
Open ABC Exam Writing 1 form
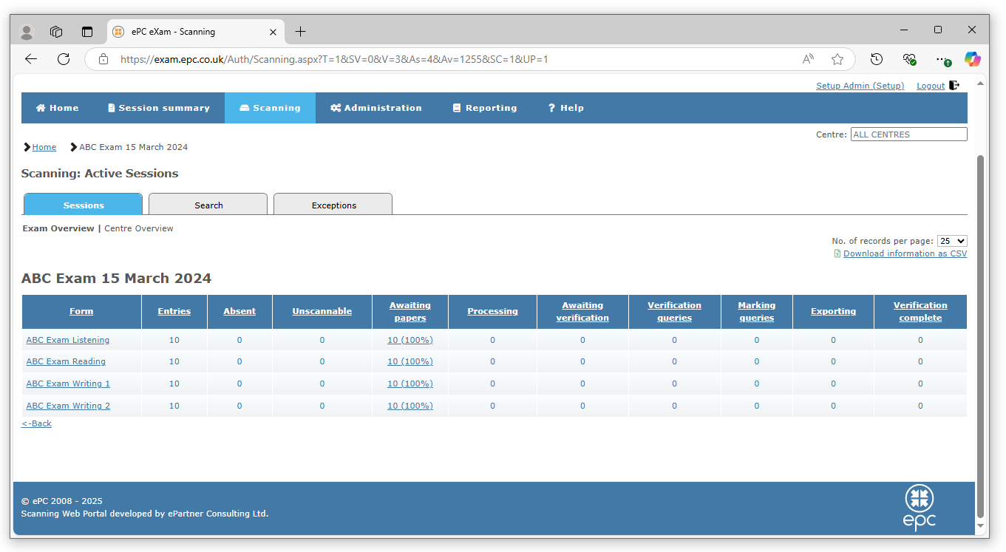coord(68,384)
